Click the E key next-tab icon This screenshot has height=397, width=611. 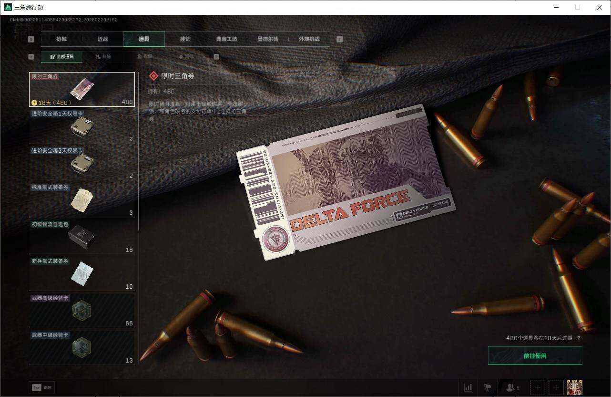339,39
